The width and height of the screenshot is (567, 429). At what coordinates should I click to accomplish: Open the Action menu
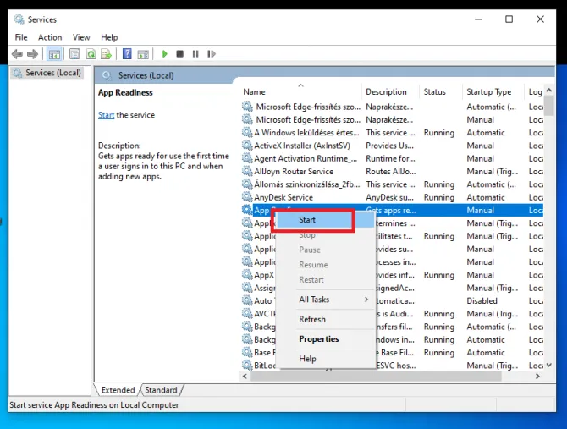50,37
